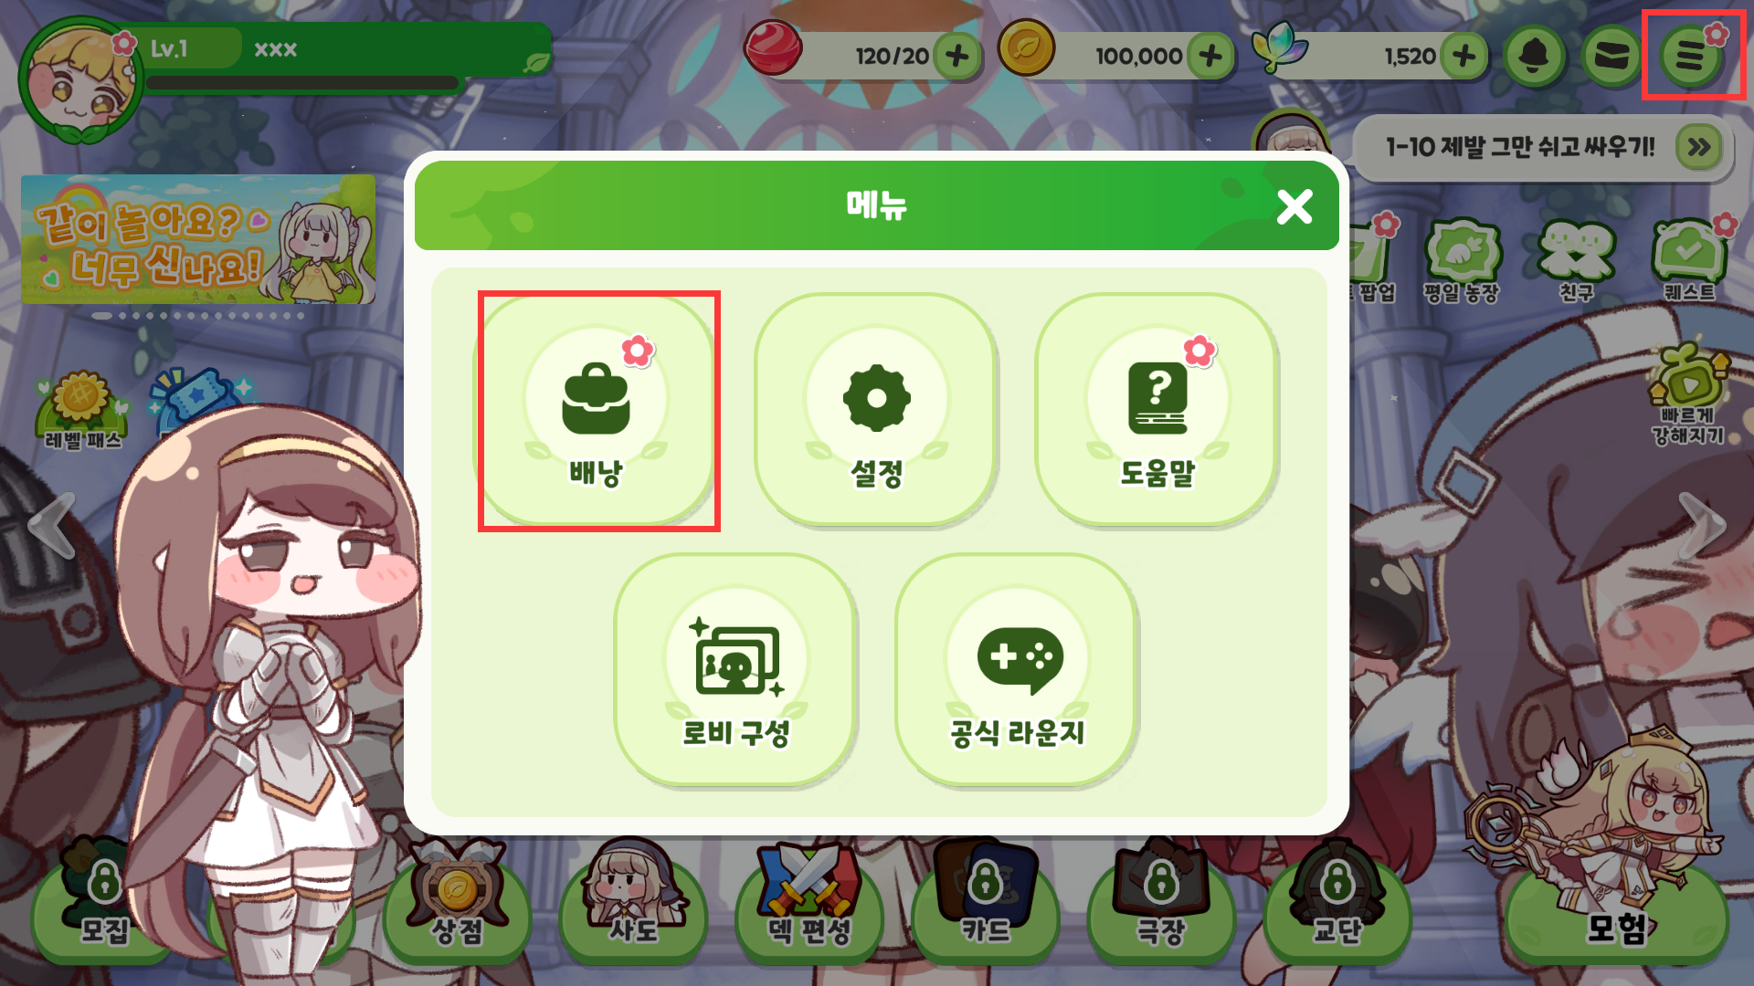Open the 덱 편성 deck formation tab

pos(809,904)
